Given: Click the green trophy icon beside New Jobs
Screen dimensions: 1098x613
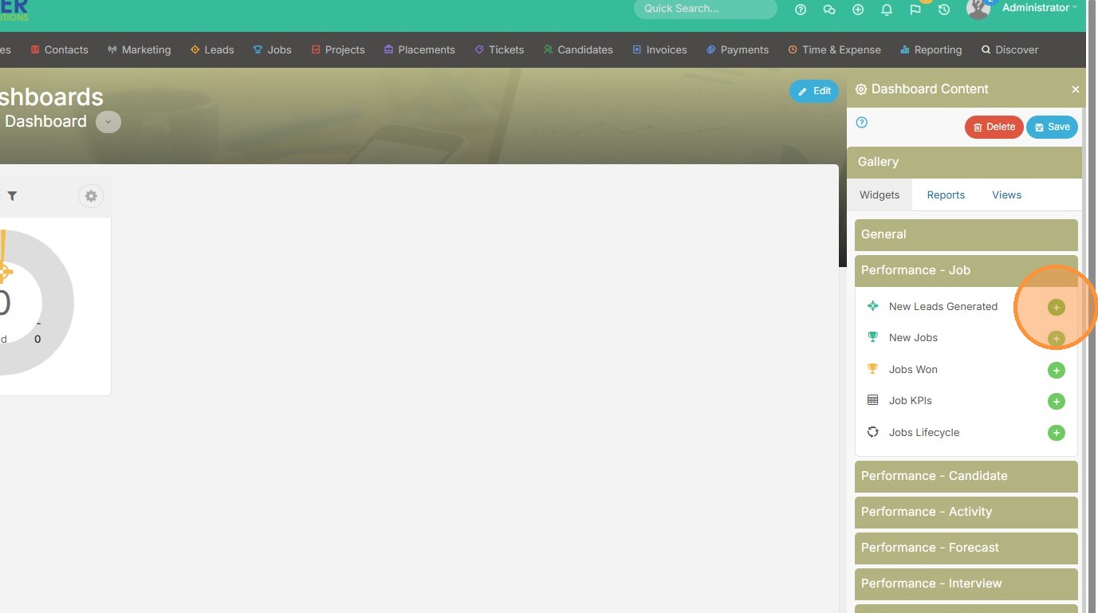Looking at the screenshot, I should pos(872,337).
